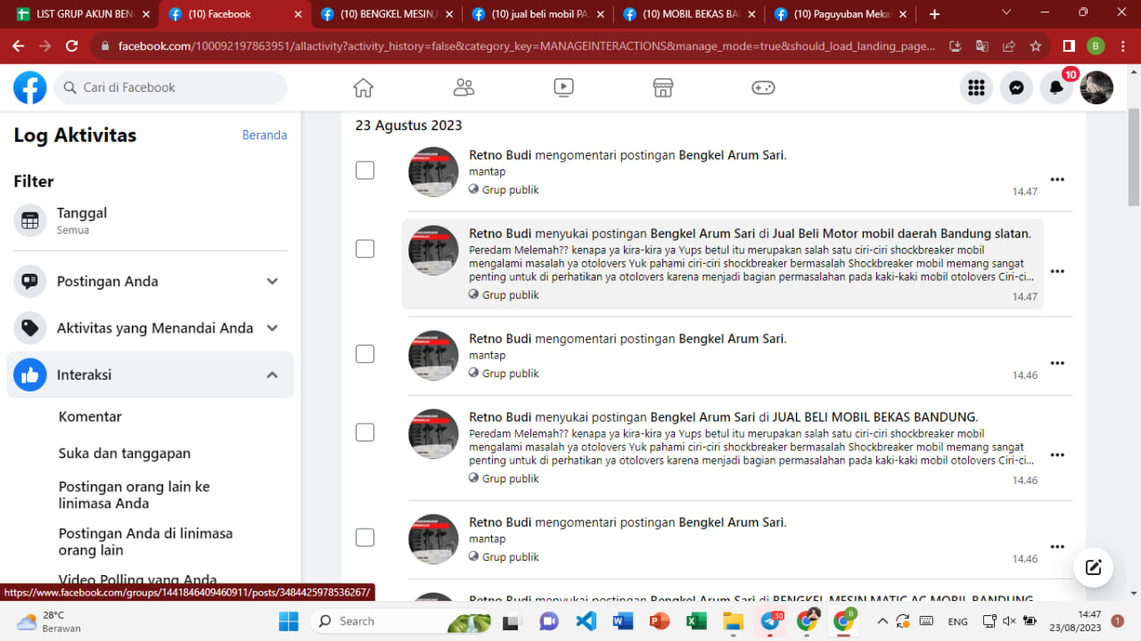The width and height of the screenshot is (1141, 641).
Task: Open options for first 14.46 'mantap' comment
Action: [1057, 363]
